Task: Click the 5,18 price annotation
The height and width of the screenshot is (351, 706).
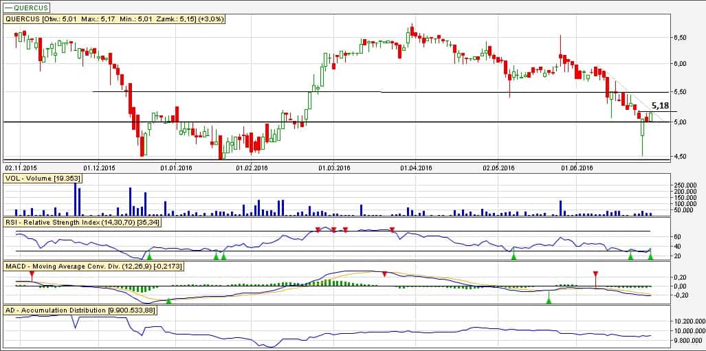Action: [x=659, y=106]
